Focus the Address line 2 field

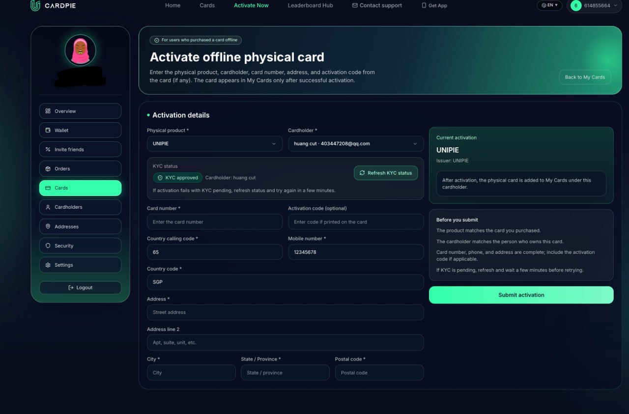(285, 342)
